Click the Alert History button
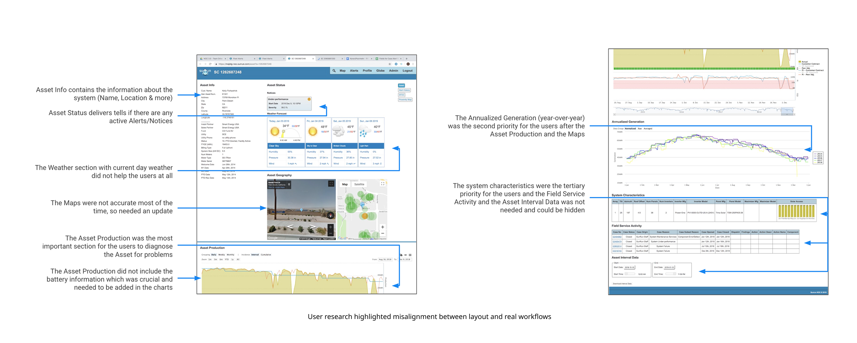857x343 pixels. (404, 90)
